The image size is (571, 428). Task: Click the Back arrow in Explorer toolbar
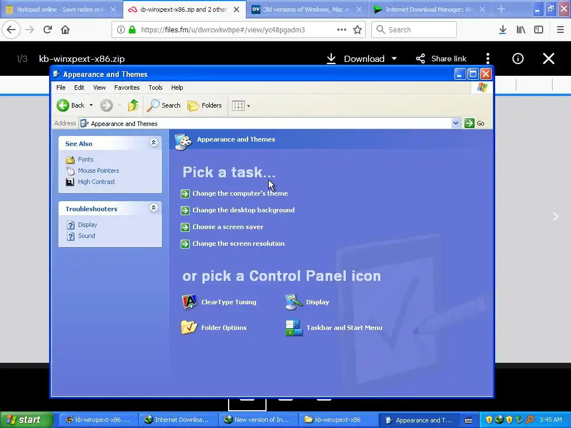(62, 105)
